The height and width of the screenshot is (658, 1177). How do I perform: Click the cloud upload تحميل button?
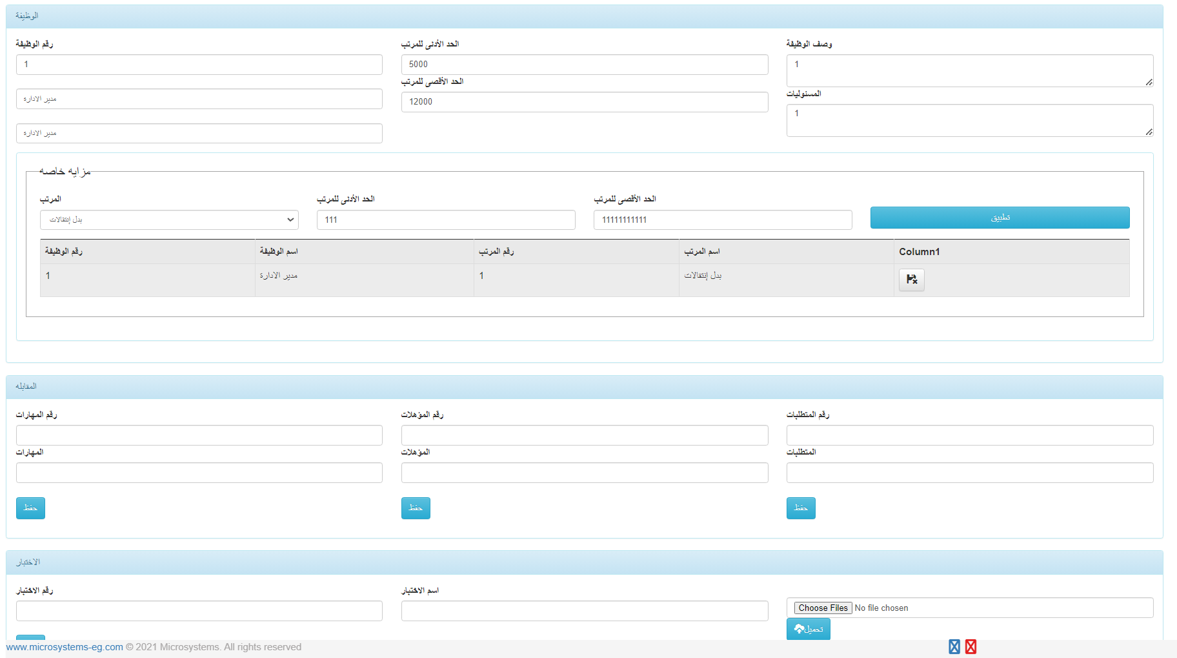[x=808, y=628]
